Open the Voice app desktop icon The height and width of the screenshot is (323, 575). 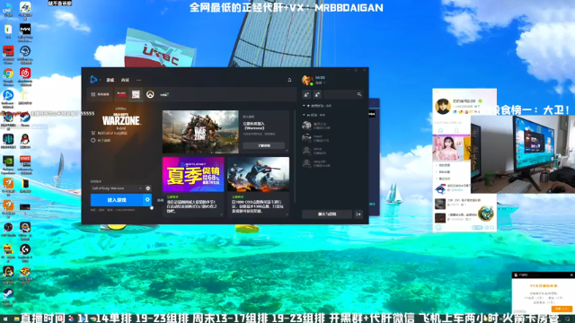pyautogui.click(x=25, y=161)
